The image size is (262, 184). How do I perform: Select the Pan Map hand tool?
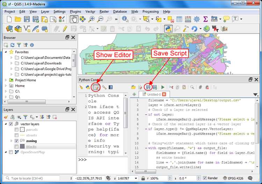[x=74, y=19]
